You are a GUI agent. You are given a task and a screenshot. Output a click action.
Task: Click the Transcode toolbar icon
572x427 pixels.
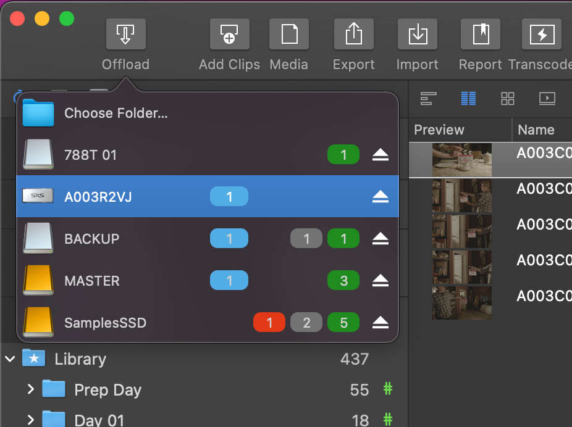541,34
